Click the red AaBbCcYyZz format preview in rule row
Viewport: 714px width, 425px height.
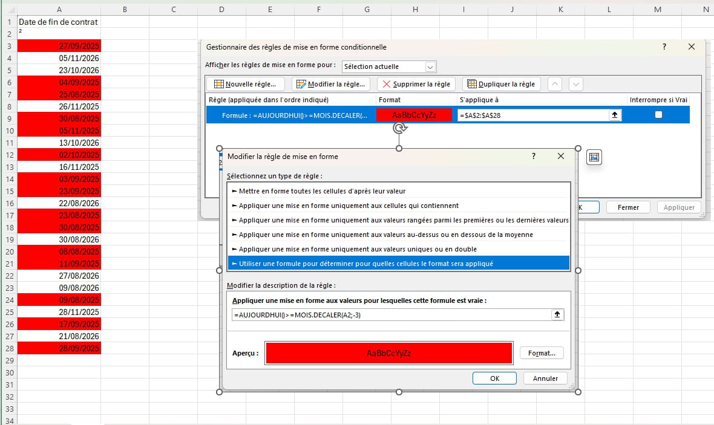click(x=414, y=115)
